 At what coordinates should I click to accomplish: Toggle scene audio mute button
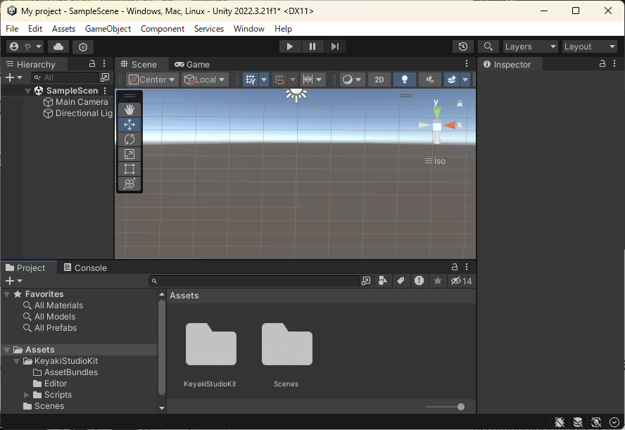(x=430, y=80)
